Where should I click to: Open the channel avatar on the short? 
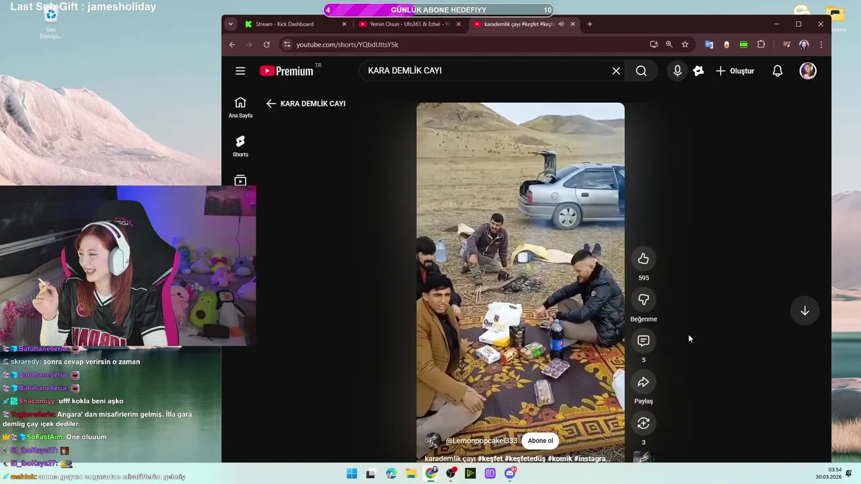coord(433,441)
